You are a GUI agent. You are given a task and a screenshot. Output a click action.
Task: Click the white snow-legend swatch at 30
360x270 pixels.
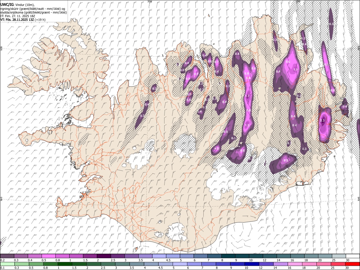[353, 256]
